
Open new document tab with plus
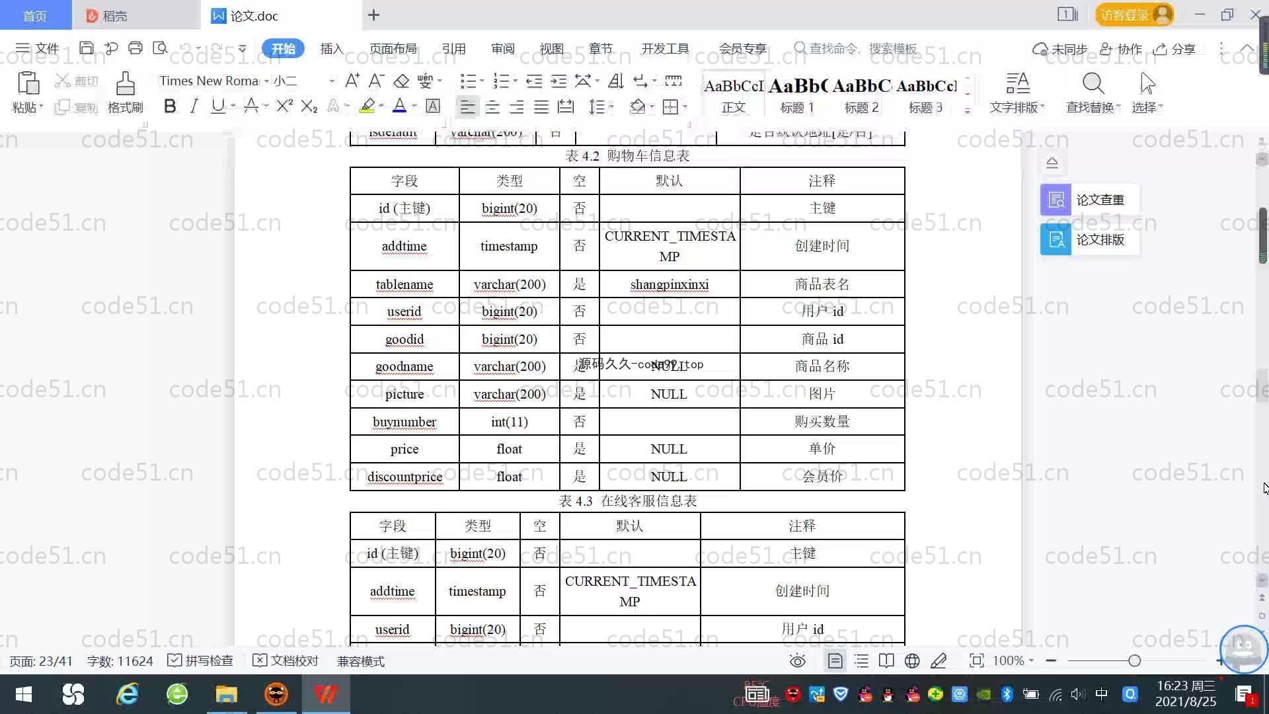click(x=374, y=15)
